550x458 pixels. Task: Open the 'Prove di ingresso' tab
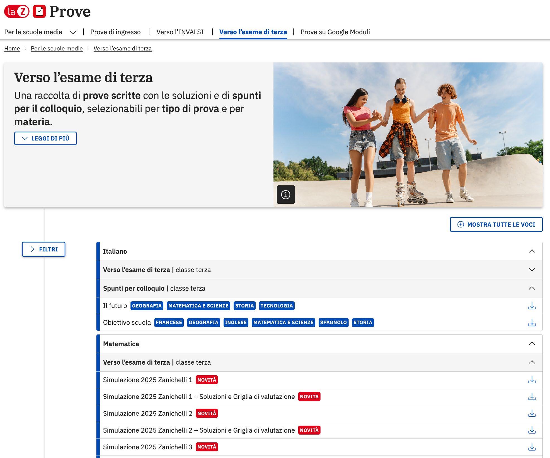[115, 32]
